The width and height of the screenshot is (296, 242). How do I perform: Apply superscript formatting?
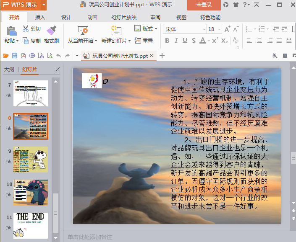click(215, 41)
